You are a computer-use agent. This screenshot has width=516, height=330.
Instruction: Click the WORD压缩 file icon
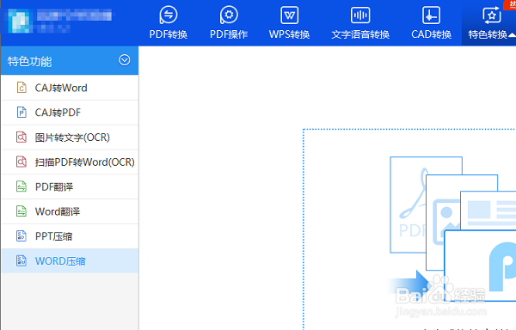click(x=21, y=260)
